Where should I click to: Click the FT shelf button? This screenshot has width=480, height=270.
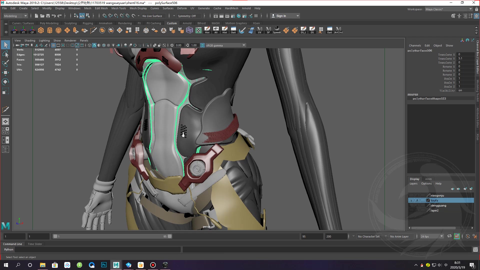23,30
